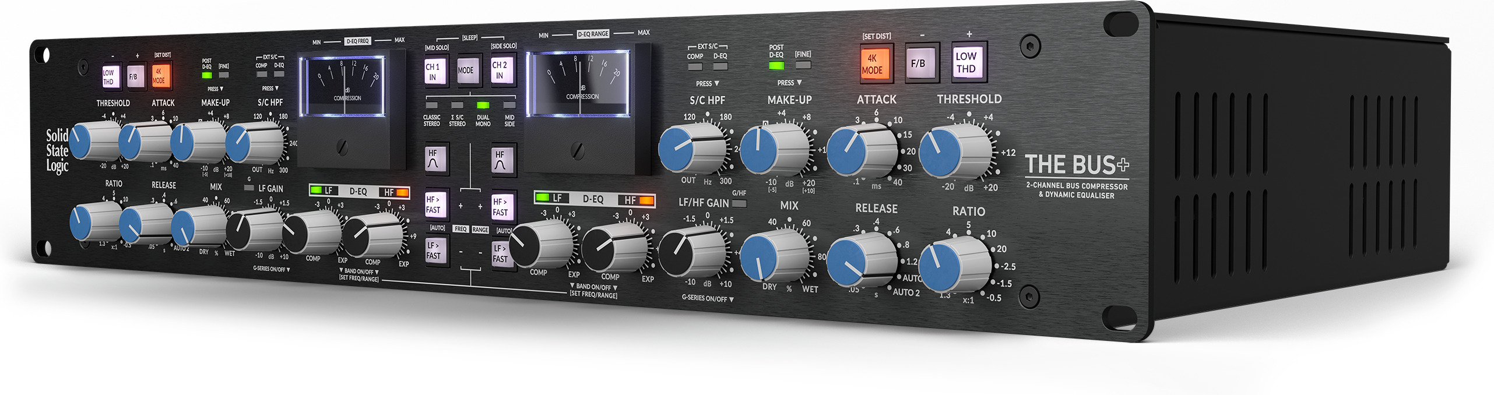Click the right channel ATTACK knob
Screen dimensions: 1494x395
(x=862, y=151)
